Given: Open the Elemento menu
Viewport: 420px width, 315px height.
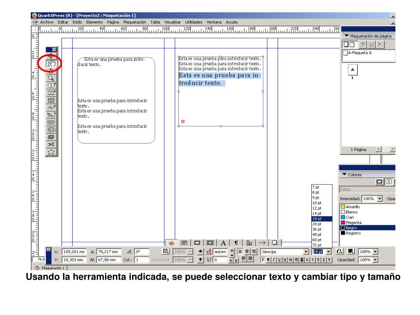Looking at the screenshot, I should tap(94, 22).
